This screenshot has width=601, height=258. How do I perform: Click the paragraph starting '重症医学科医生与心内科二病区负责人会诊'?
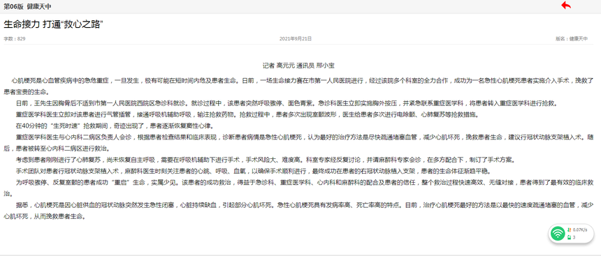[298, 142]
